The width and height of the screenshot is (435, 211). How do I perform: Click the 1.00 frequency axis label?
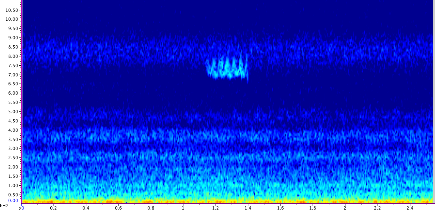tap(13, 186)
